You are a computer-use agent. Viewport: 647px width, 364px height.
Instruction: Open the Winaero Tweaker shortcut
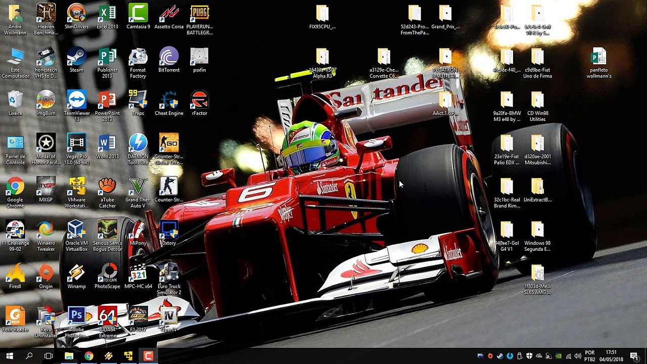tap(46, 236)
